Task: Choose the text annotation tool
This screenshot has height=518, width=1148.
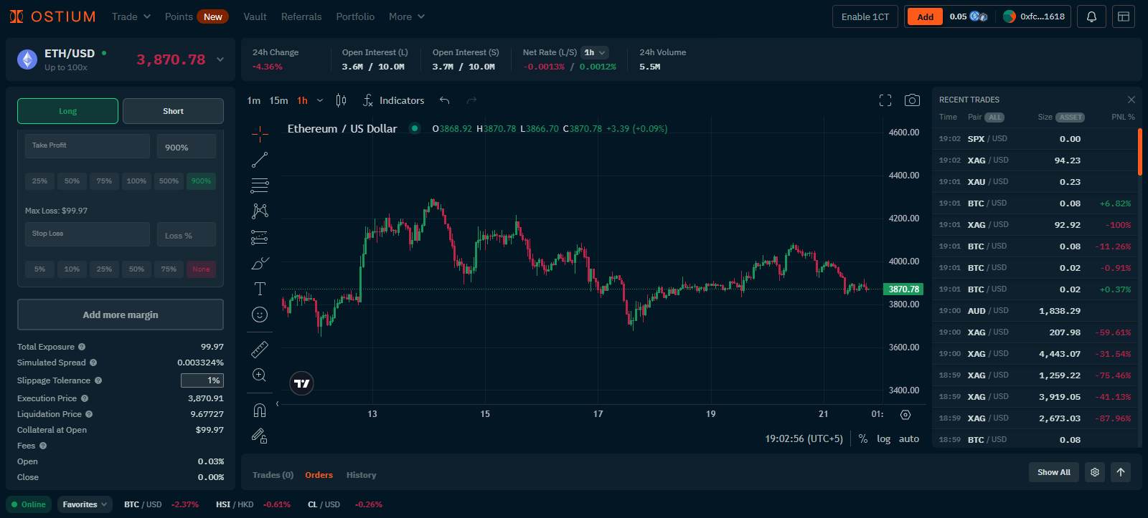Action: tap(260, 289)
